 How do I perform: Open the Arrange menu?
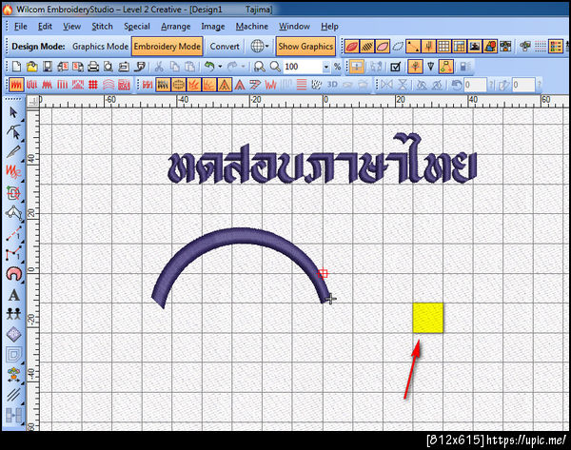coord(176,27)
